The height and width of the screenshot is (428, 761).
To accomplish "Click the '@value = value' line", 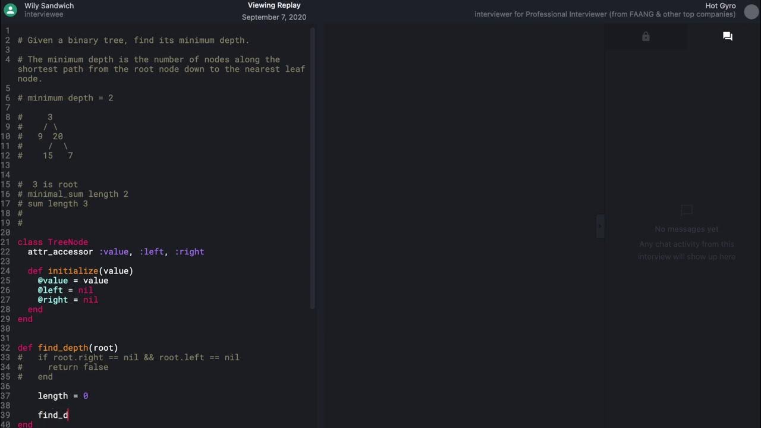I will [x=73, y=280].
